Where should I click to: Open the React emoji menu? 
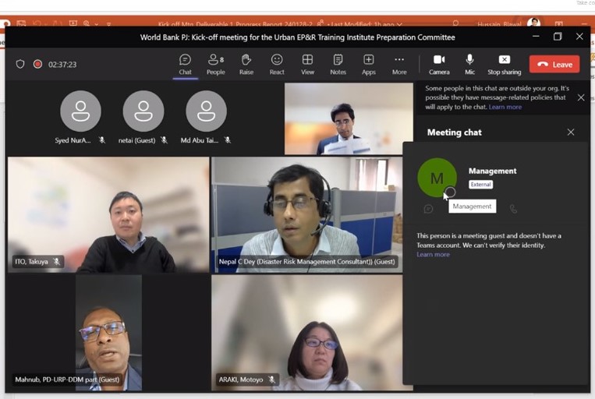tap(277, 64)
